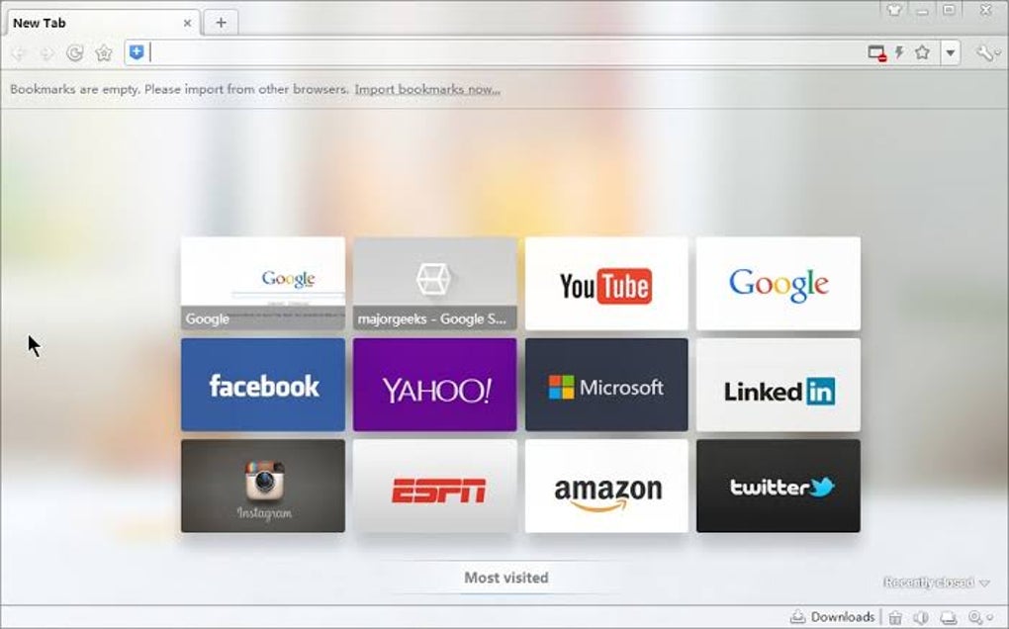Expand the Recently closed dropdown
This screenshot has height=629, width=1009.
[936, 583]
